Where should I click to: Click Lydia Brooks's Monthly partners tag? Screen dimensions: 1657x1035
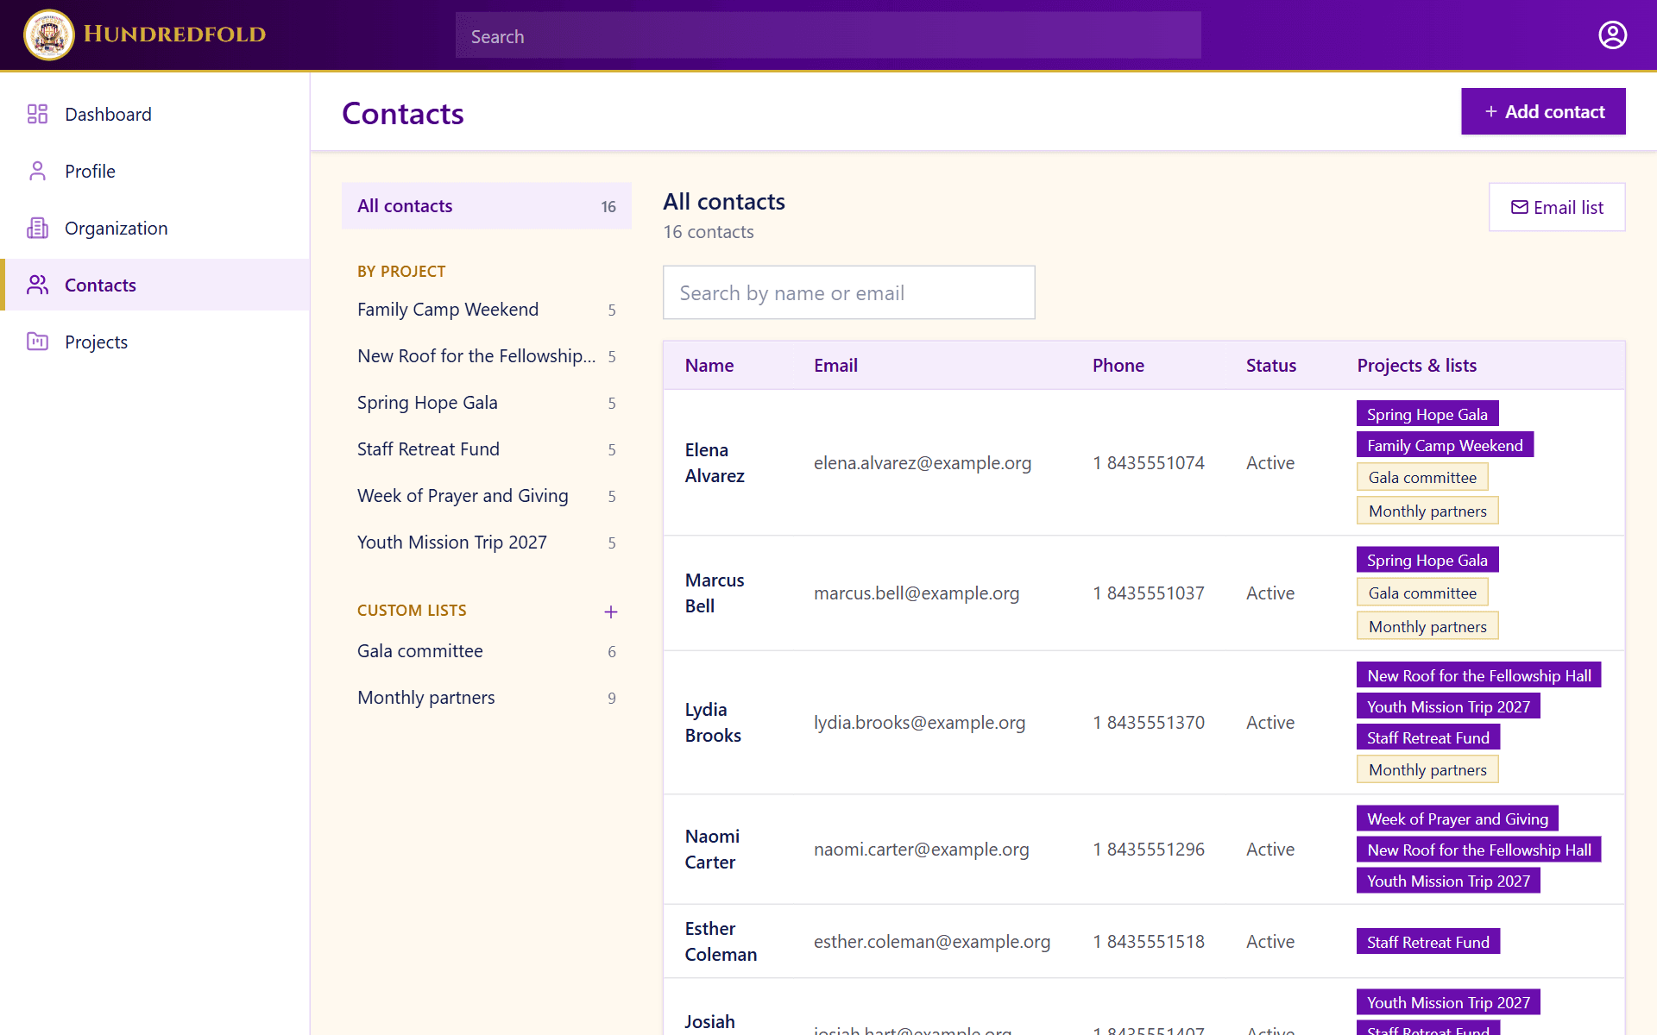pyautogui.click(x=1427, y=769)
